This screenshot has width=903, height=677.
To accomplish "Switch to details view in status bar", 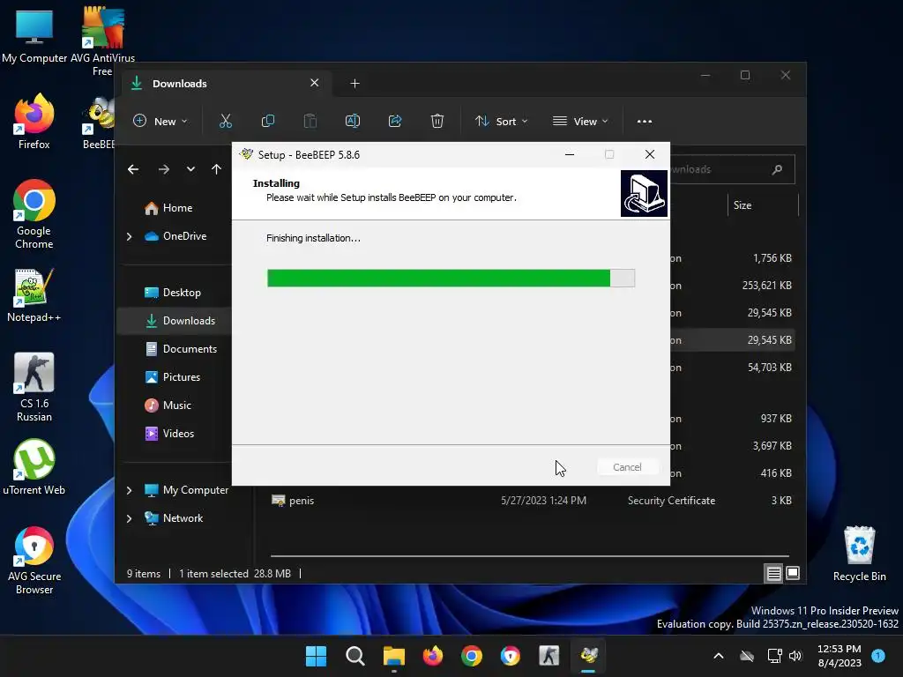I will pos(773,573).
